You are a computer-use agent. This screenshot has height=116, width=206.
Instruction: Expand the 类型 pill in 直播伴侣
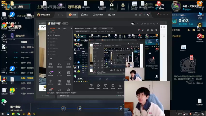(x=65, y=23)
